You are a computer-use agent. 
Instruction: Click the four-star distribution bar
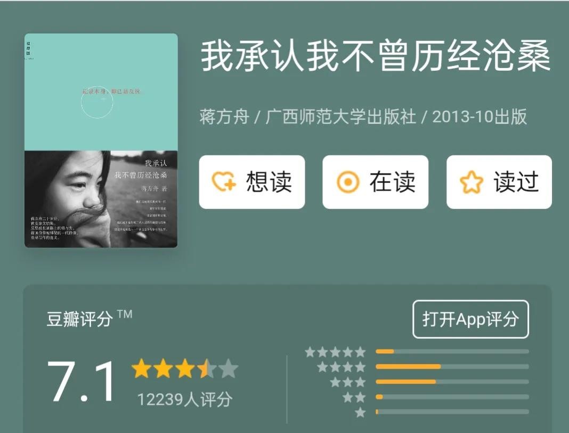pos(452,367)
